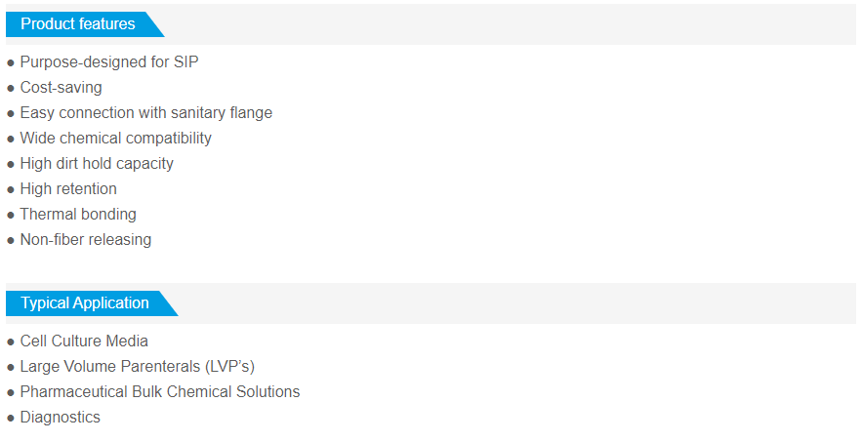Image resolution: width=864 pixels, height=442 pixels.
Task: Click gray bar right of Product features
Action: 508,24
